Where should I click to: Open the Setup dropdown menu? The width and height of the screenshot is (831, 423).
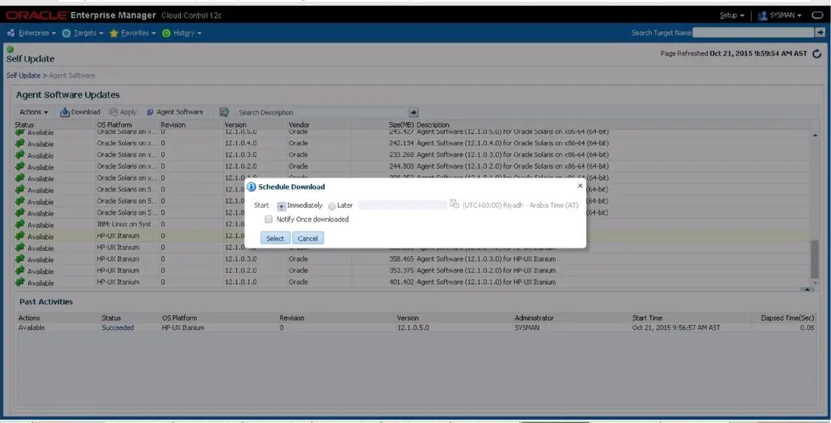[x=732, y=15]
